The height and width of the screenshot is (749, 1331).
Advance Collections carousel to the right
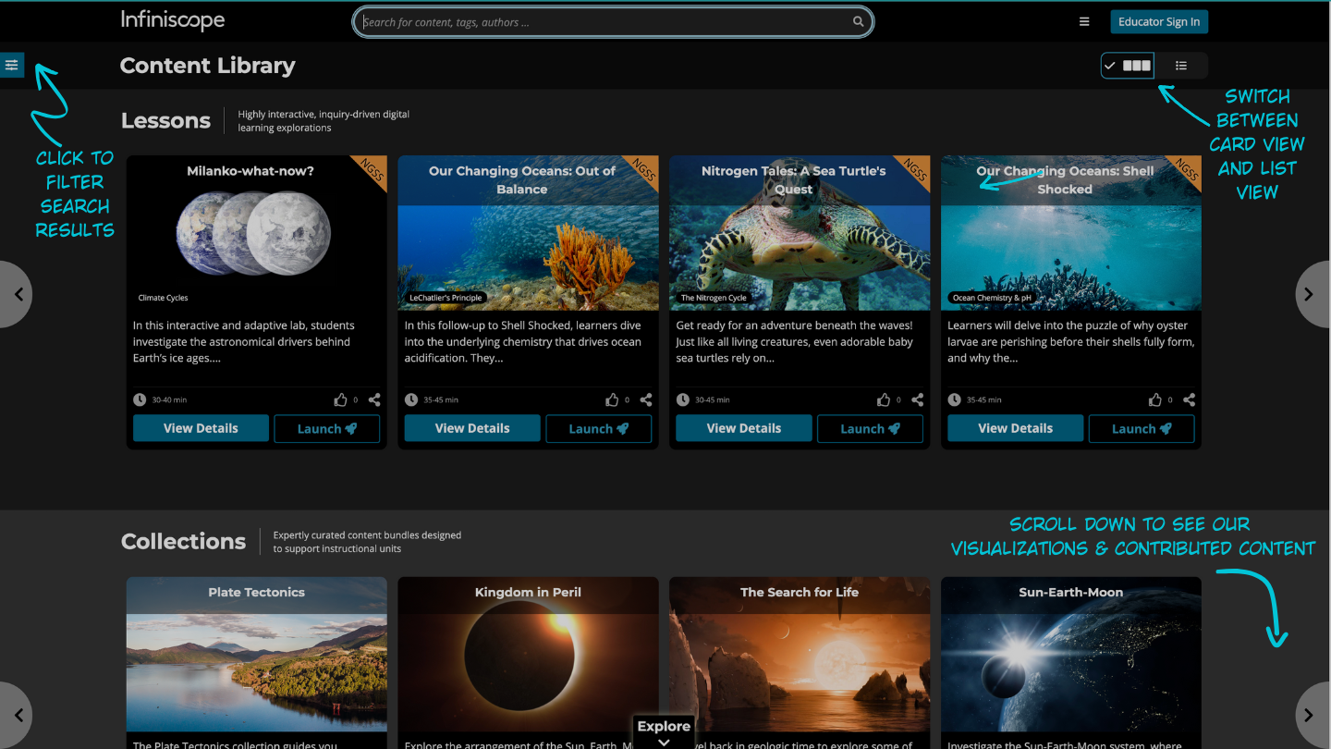point(1308,715)
